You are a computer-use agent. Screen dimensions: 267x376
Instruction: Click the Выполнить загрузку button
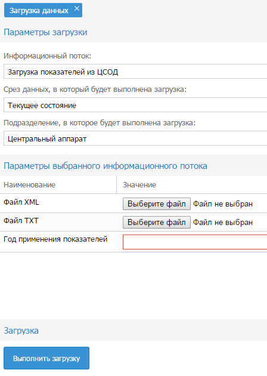click(46, 358)
